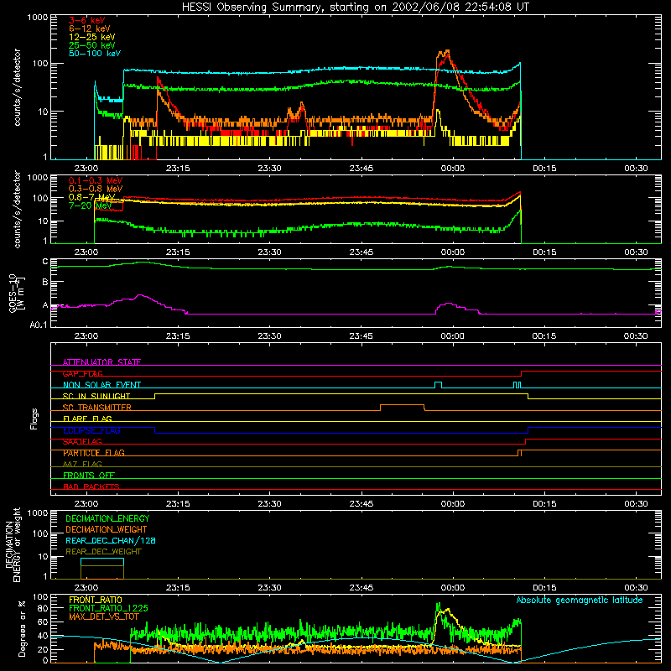Select the AAZ_FLAG label
671x671 pixels.
[82, 464]
